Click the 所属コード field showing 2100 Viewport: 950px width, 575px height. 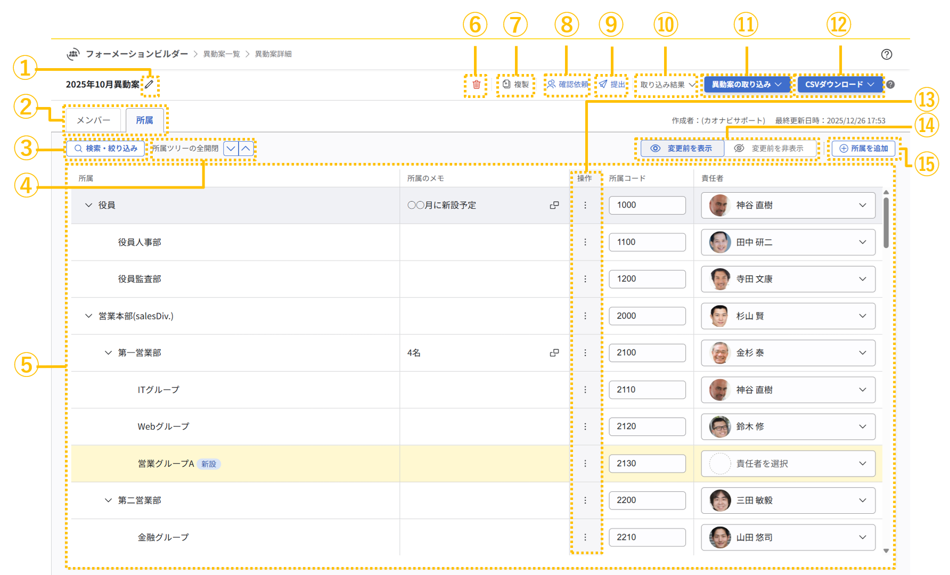(x=647, y=352)
